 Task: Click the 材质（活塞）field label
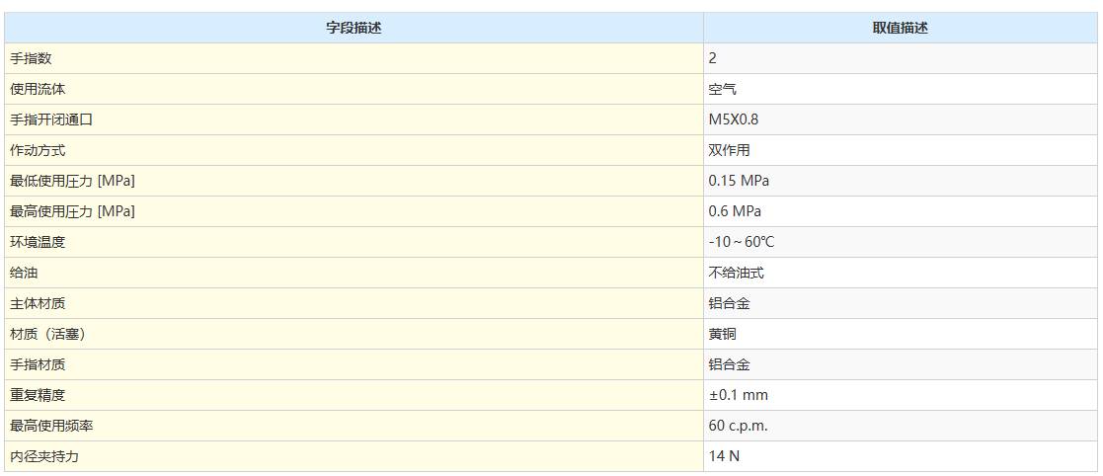(47, 334)
